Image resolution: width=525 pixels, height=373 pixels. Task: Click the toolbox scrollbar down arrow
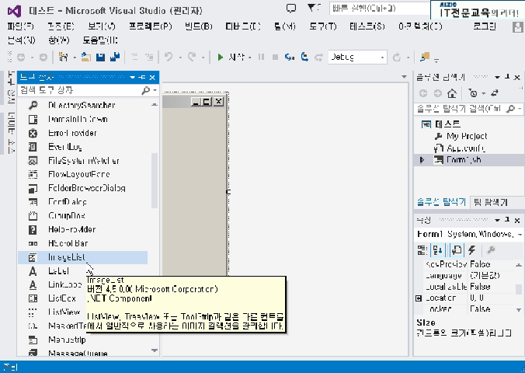[x=155, y=350]
